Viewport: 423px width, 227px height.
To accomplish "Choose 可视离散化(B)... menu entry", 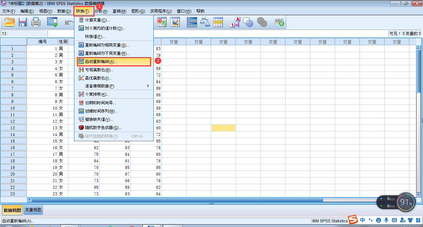I will [114, 70].
